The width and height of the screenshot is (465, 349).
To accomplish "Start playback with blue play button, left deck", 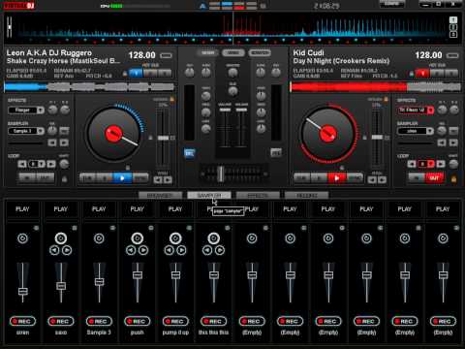I will coord(122,178).
